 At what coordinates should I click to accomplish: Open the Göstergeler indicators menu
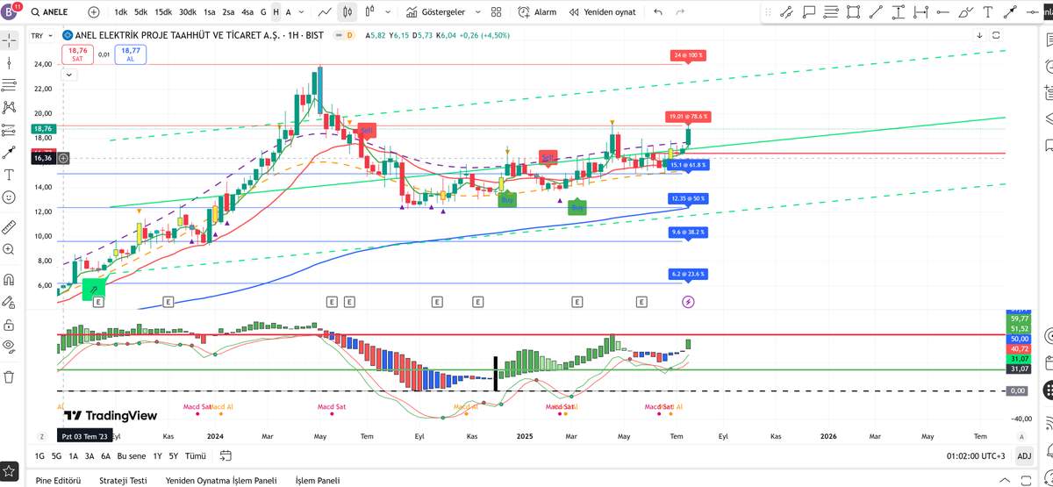tap(435, 12)
